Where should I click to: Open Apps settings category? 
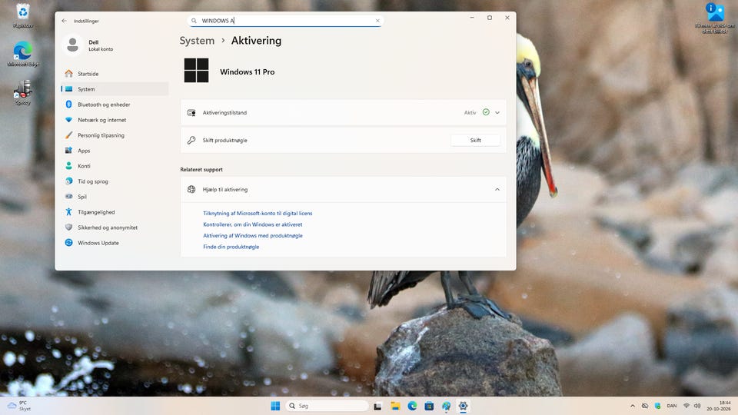pyautogui.click(x=115, y=151)
